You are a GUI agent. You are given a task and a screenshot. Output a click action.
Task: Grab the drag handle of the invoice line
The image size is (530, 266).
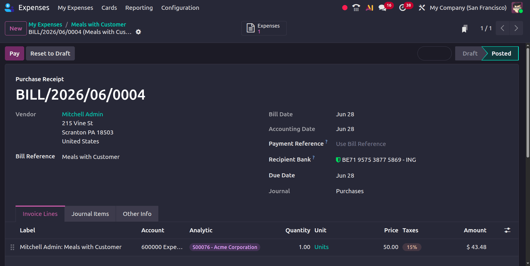12,247
